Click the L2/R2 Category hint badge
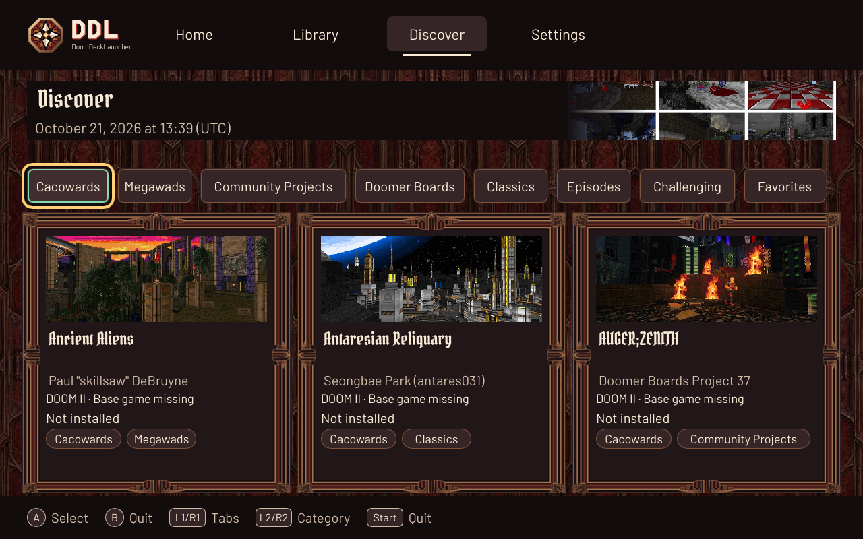This screenshot has width=863, height=539. tap(273, 517)
